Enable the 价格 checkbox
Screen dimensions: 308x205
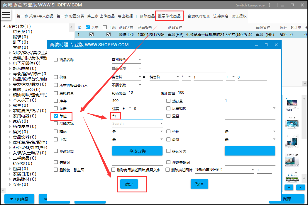[56, 77]
